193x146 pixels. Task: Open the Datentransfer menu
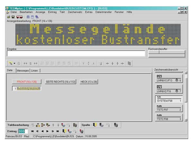tap(104, 12)
